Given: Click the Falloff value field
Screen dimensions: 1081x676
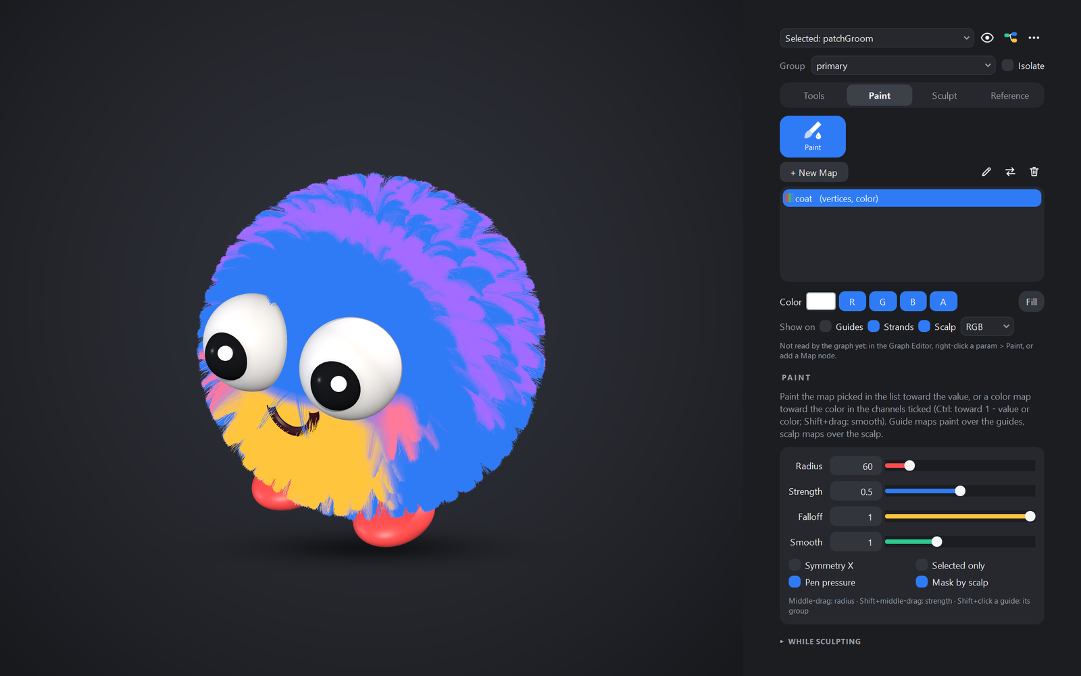Looking at the screenshot, I should click(855, 516).
